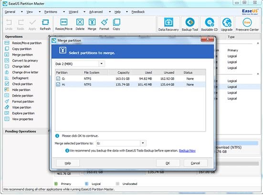Open the Wizard menu
Image resolution: width=263 pixels, height=195 pixels.
[74, 12]
